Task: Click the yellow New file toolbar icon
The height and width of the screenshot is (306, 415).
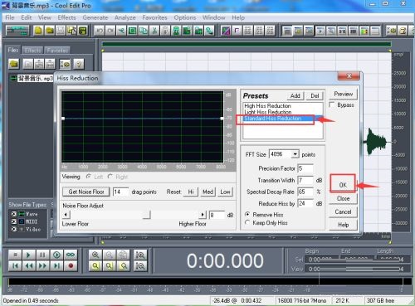Action: [x=38, y=31]
